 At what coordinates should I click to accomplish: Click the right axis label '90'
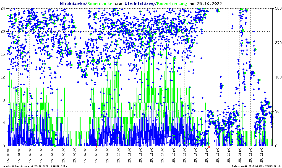pyautogui.click(x=278, y=111)
